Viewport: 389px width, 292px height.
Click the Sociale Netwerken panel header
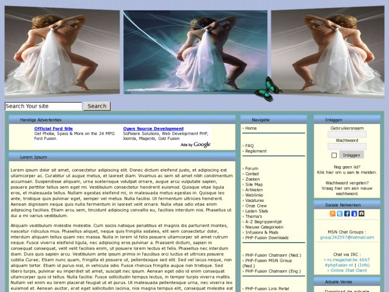click(347, 205)
